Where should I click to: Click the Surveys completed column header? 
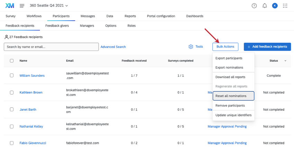click(x=181, y=61)
